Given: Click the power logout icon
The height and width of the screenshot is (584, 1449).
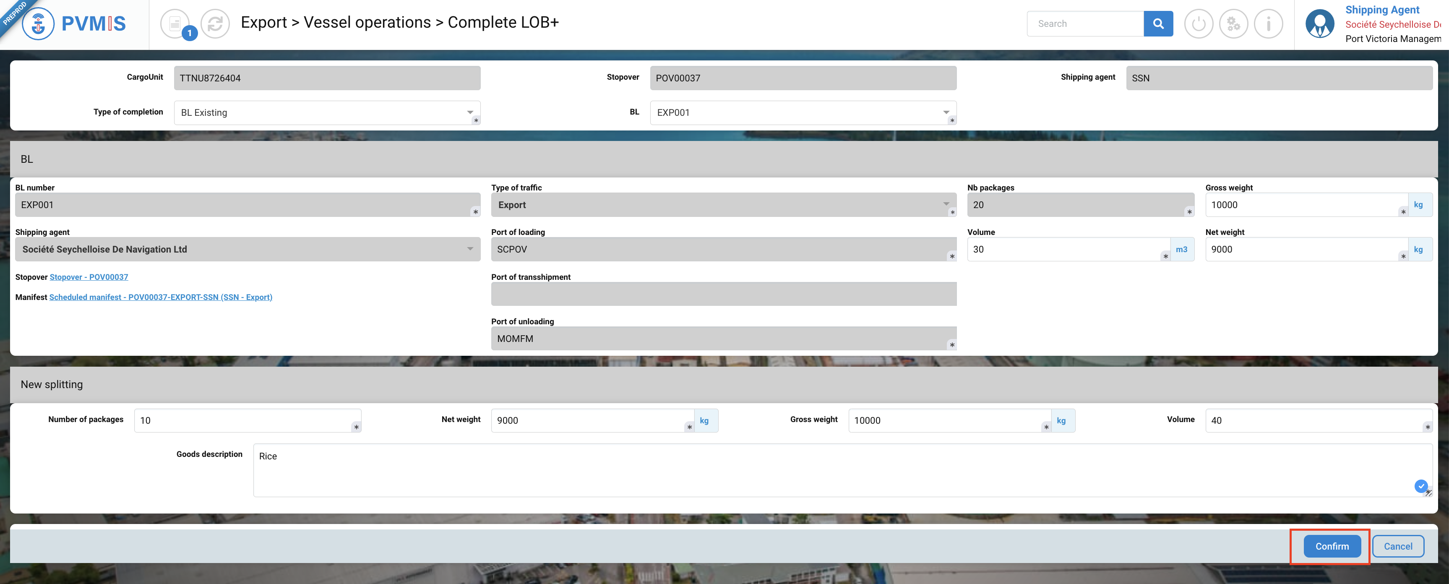Looking at the screenshot, I should [x=1198, y=23].
